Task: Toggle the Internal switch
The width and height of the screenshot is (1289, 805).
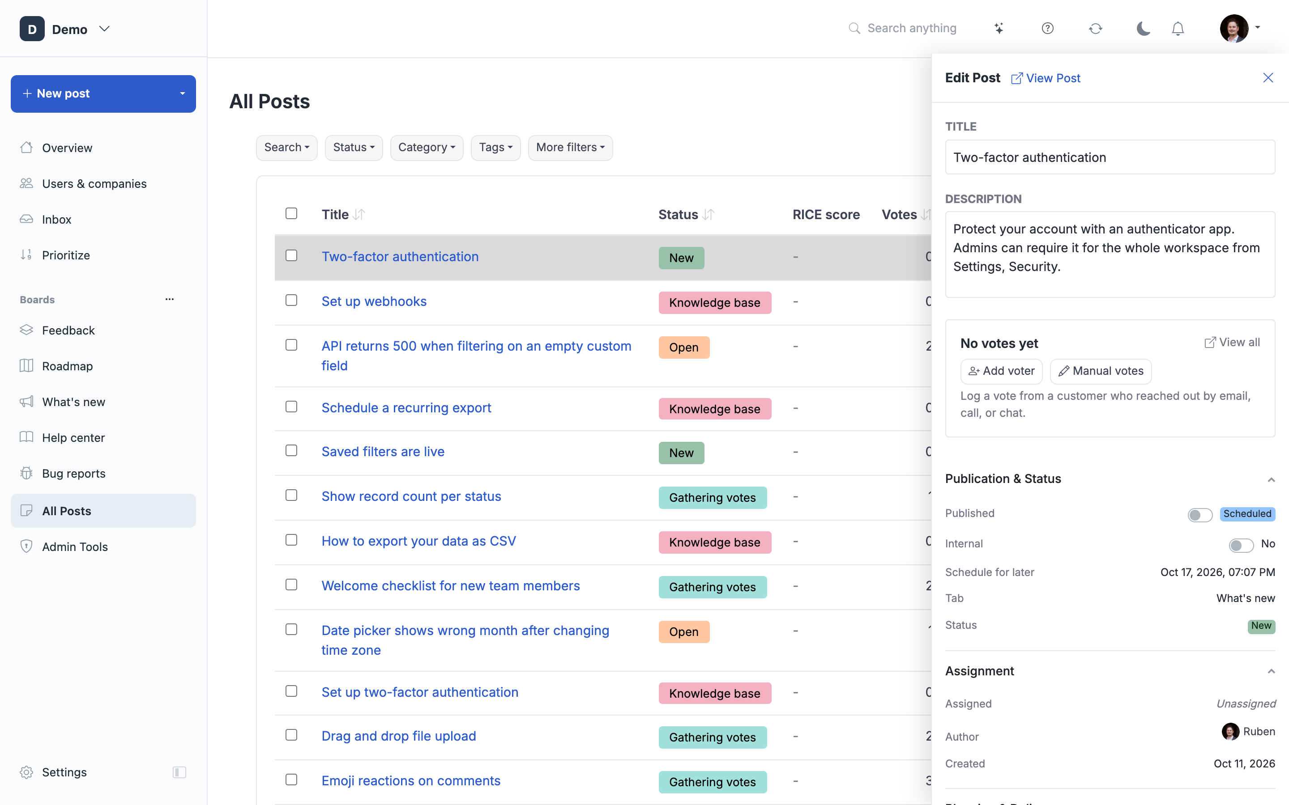Action: click(x=1241, y=545)
